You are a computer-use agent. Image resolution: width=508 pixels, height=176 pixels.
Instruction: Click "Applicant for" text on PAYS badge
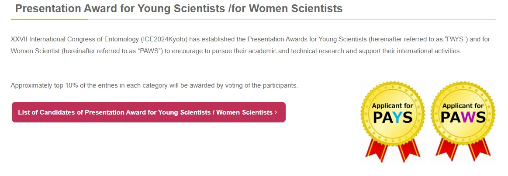point(392,106)
